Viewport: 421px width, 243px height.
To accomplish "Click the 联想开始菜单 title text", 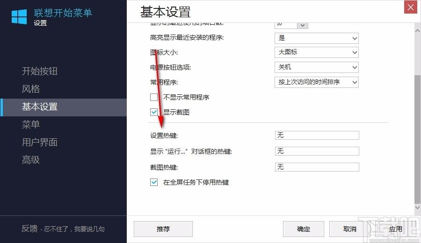I will (x=63, y=13).
